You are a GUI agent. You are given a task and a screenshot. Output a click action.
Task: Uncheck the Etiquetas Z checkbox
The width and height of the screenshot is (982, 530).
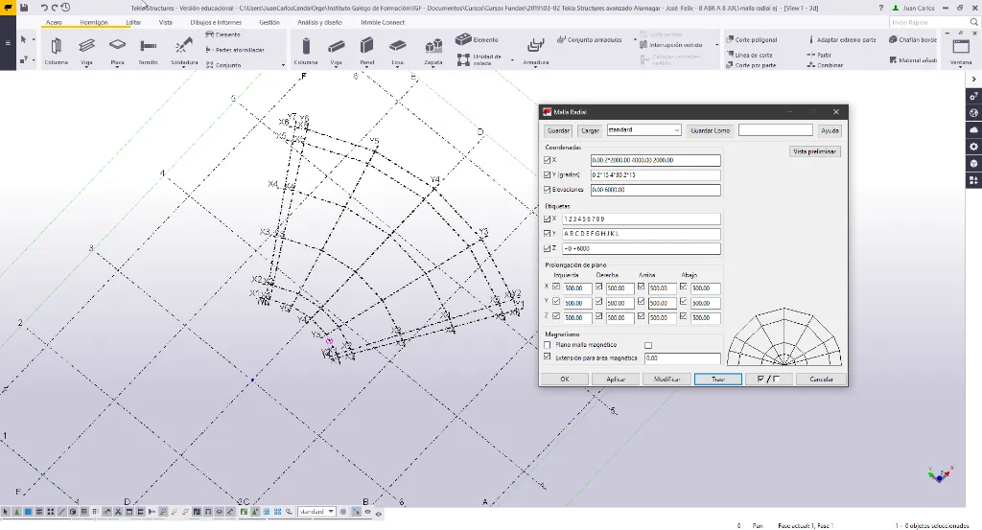[x=548, y=248]
